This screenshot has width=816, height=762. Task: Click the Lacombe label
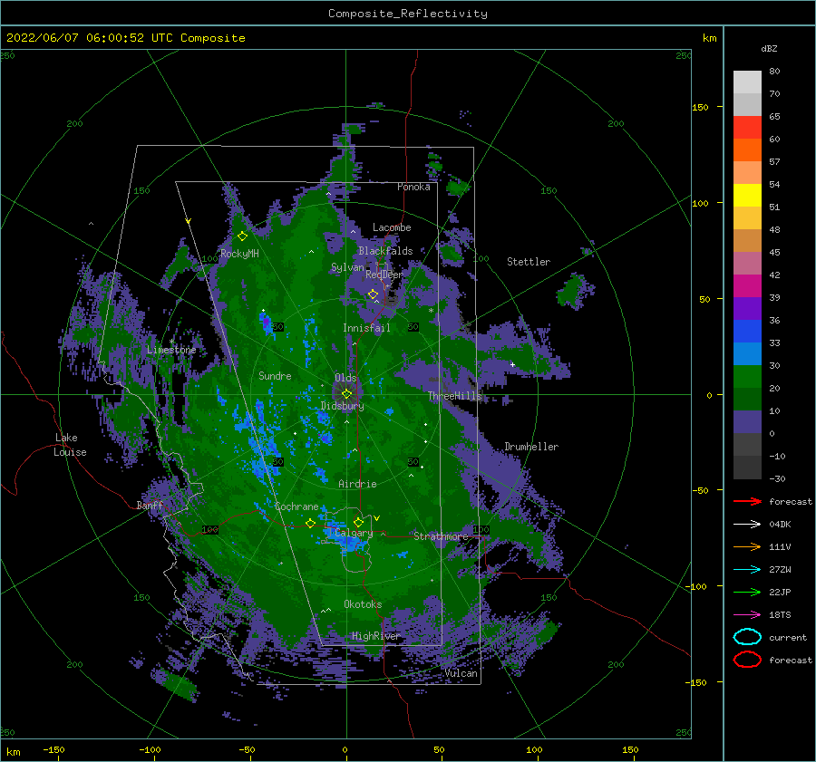coord(392,227)
